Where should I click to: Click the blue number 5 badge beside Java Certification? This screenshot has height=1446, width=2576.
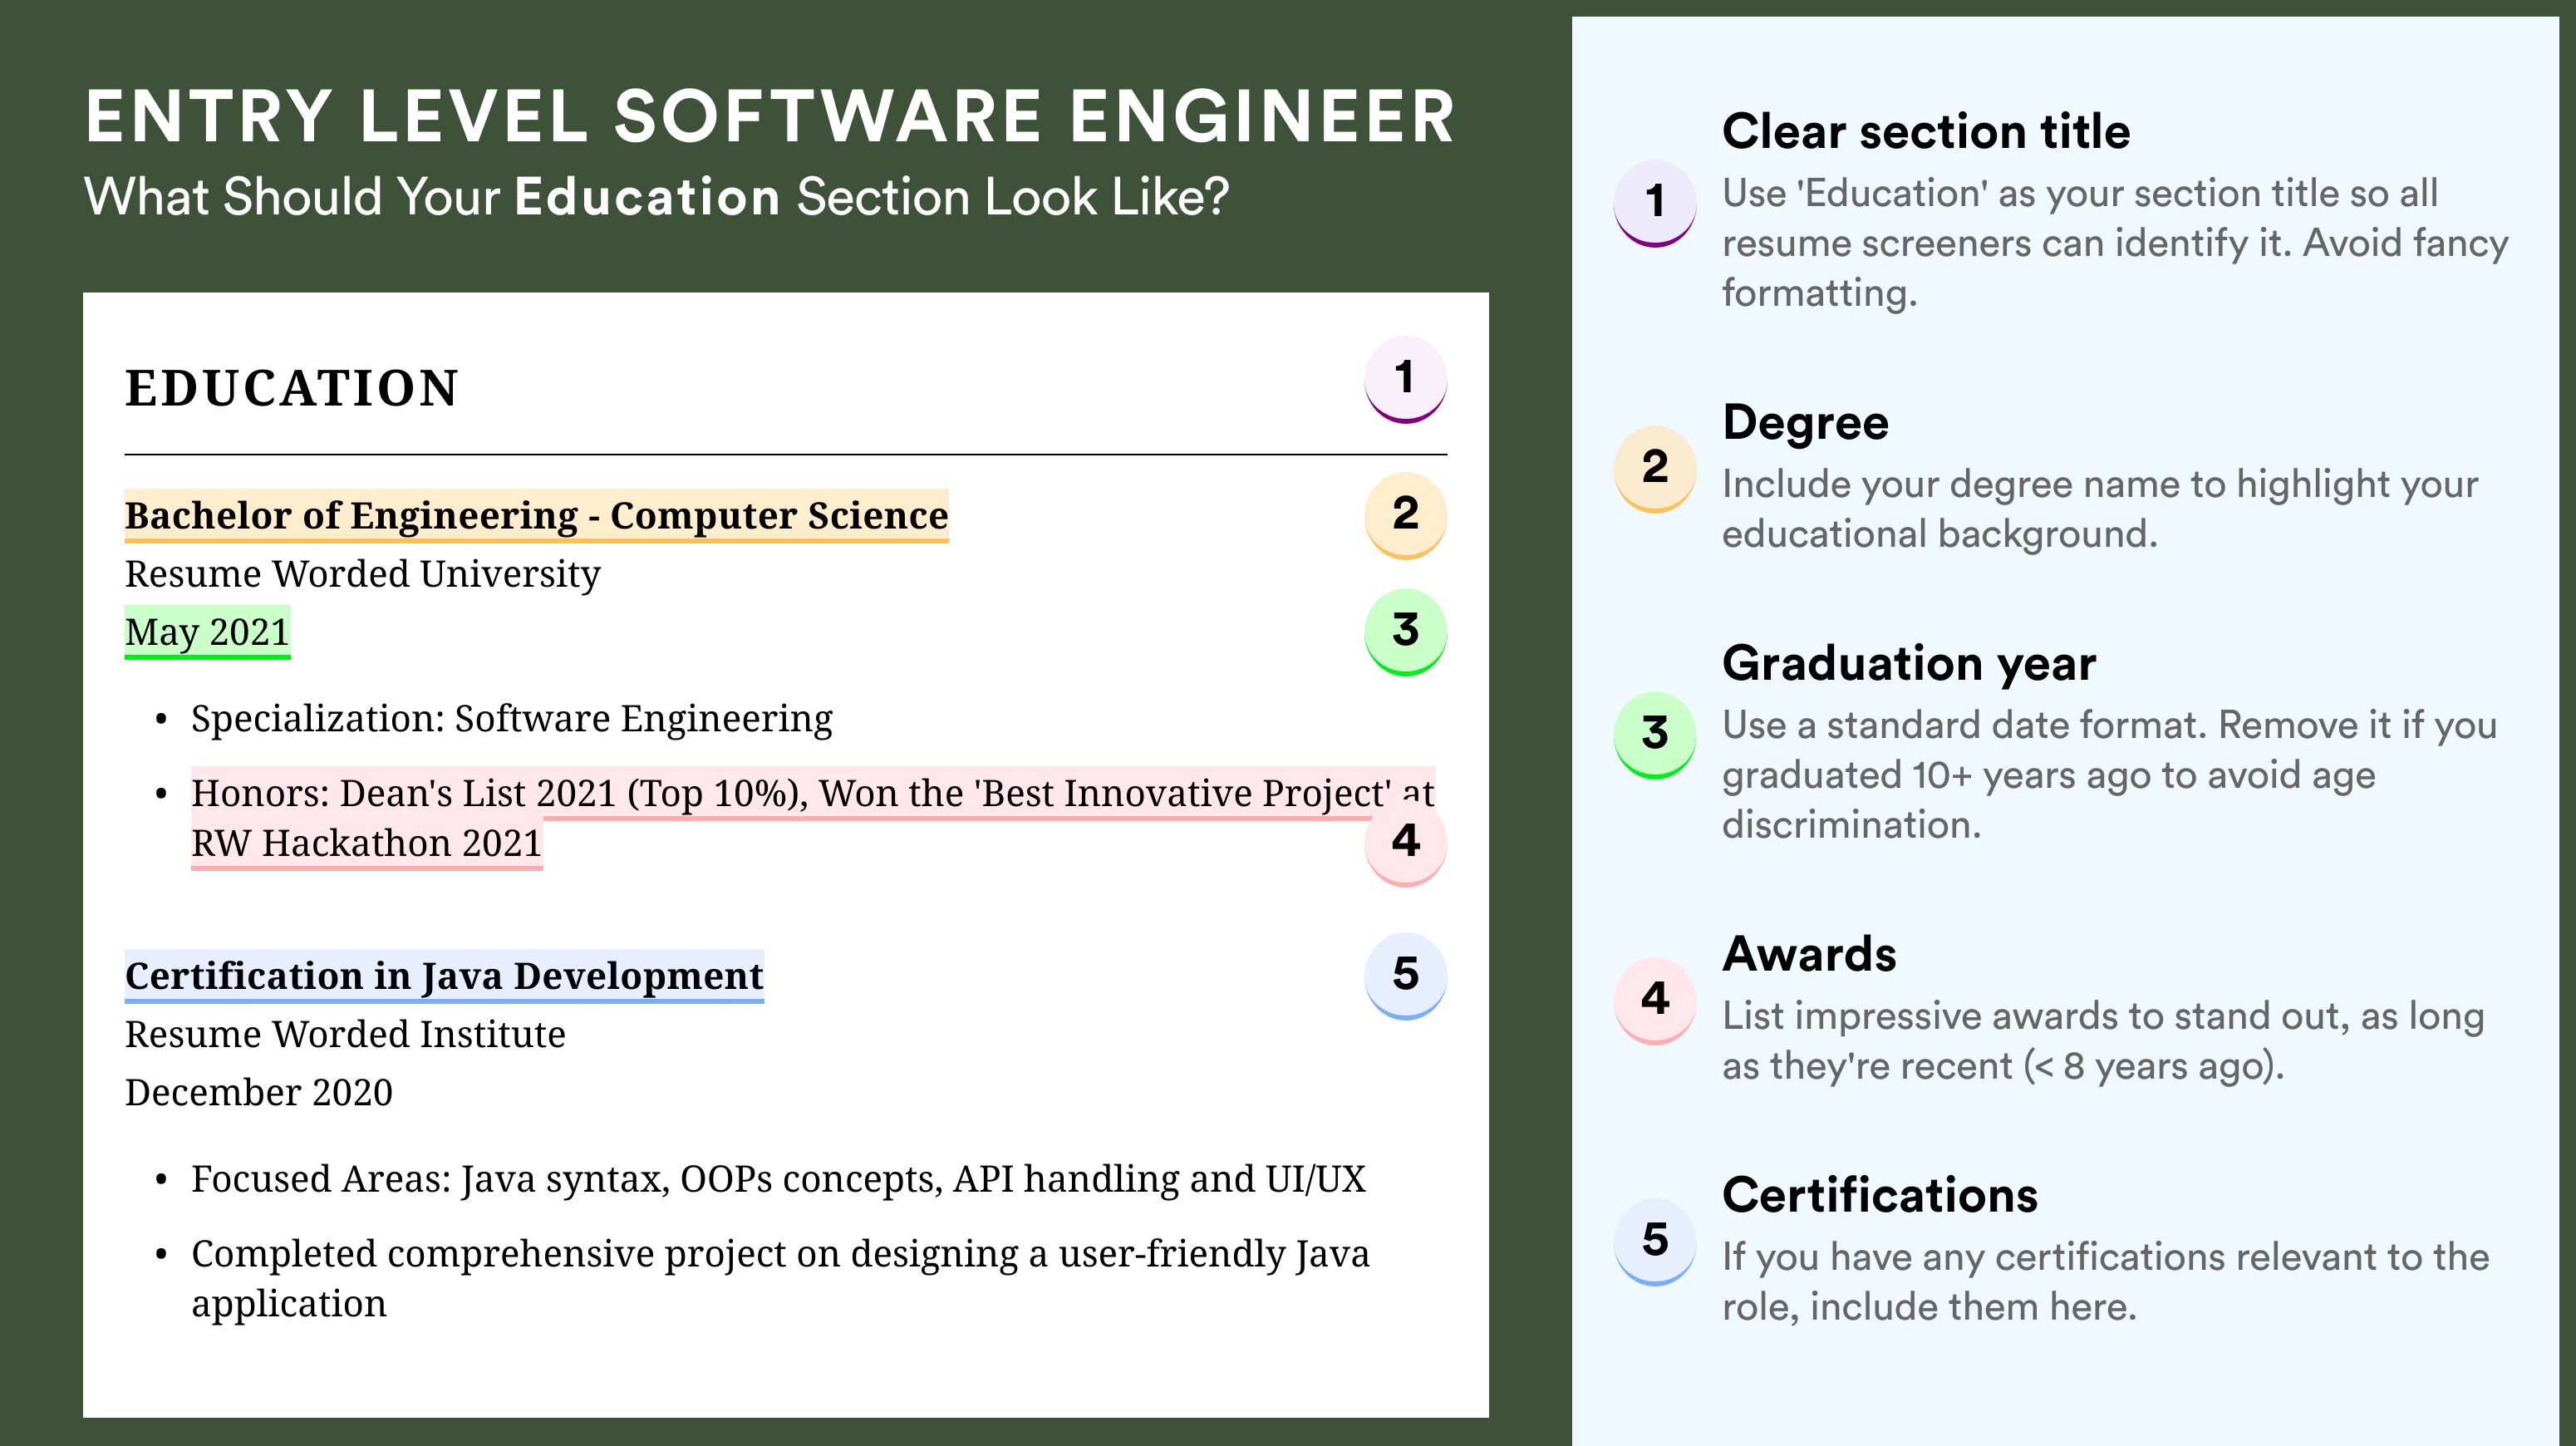1405,975
